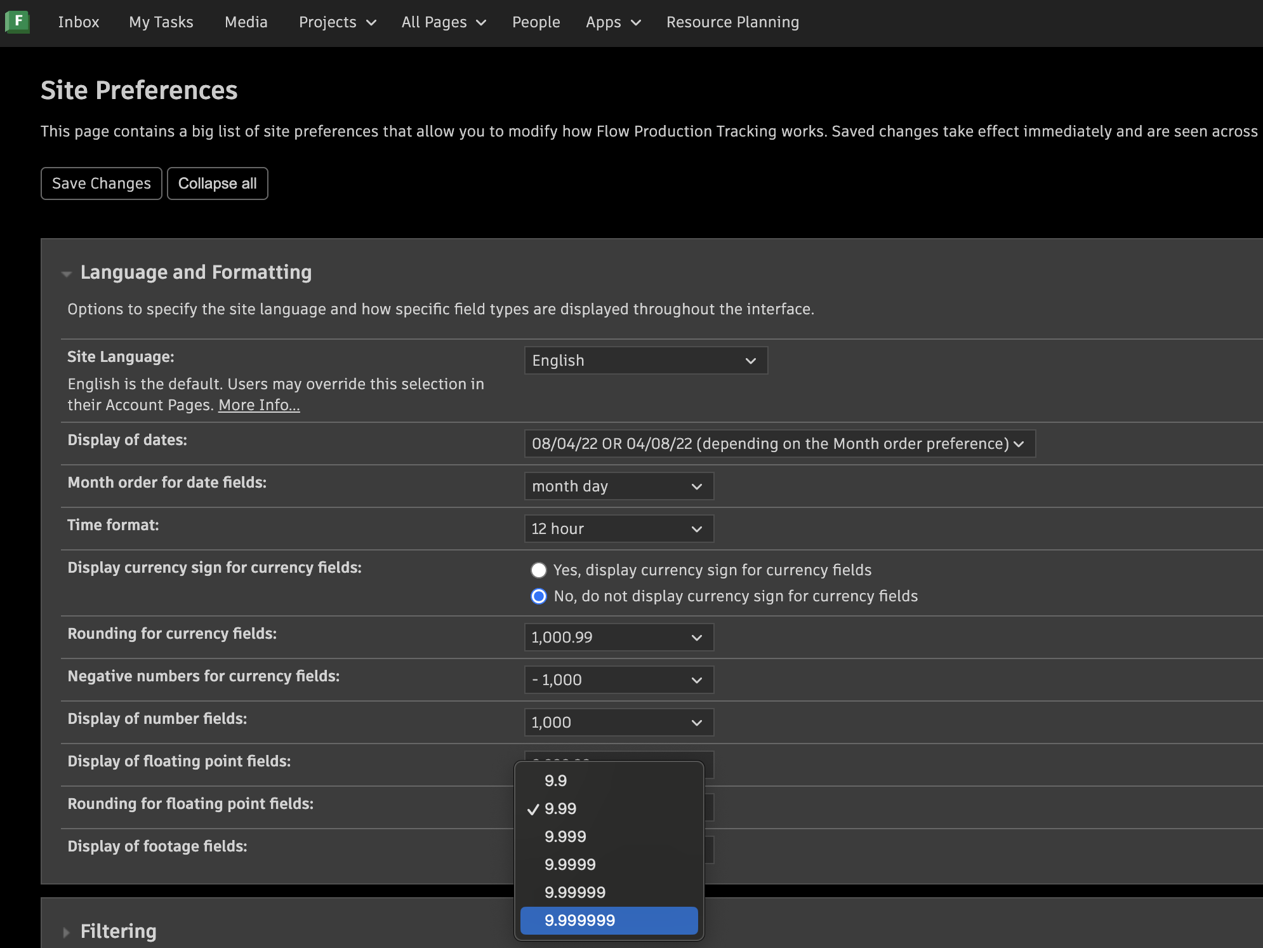
Task: Select the 9.9 floating point option
Action: click(555, 780)
